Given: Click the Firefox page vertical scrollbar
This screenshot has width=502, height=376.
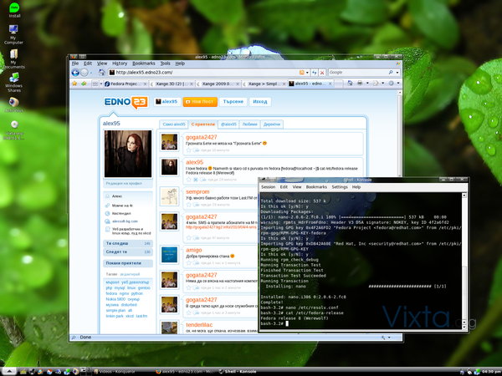Looking at the screenshot, I should coord(400,135).
